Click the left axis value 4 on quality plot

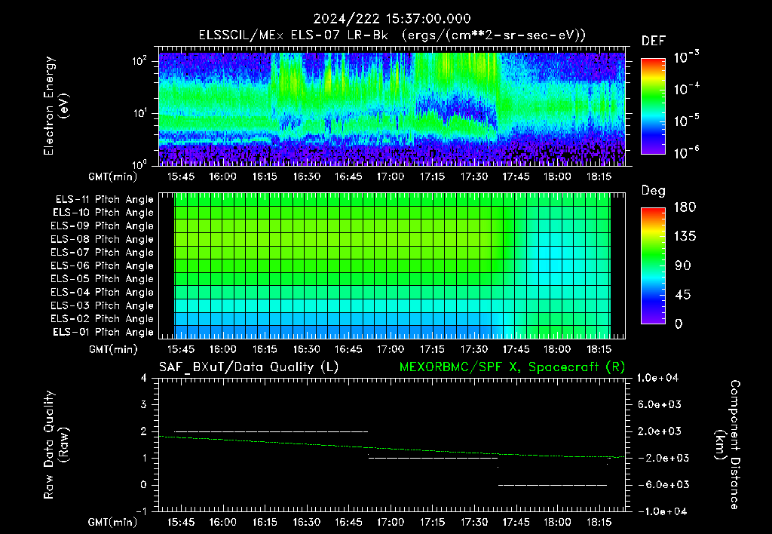(x=144, y=379)
